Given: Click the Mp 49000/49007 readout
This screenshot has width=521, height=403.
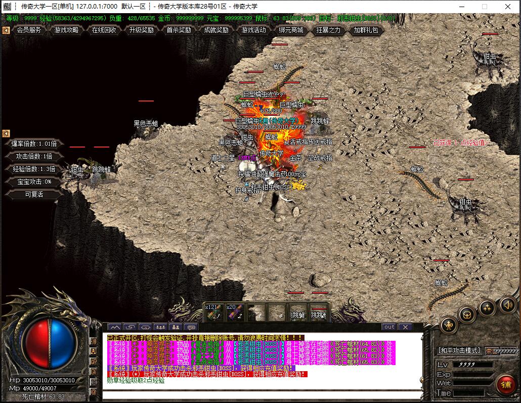Looking at the screenshot, I should (x=39, y=388).
